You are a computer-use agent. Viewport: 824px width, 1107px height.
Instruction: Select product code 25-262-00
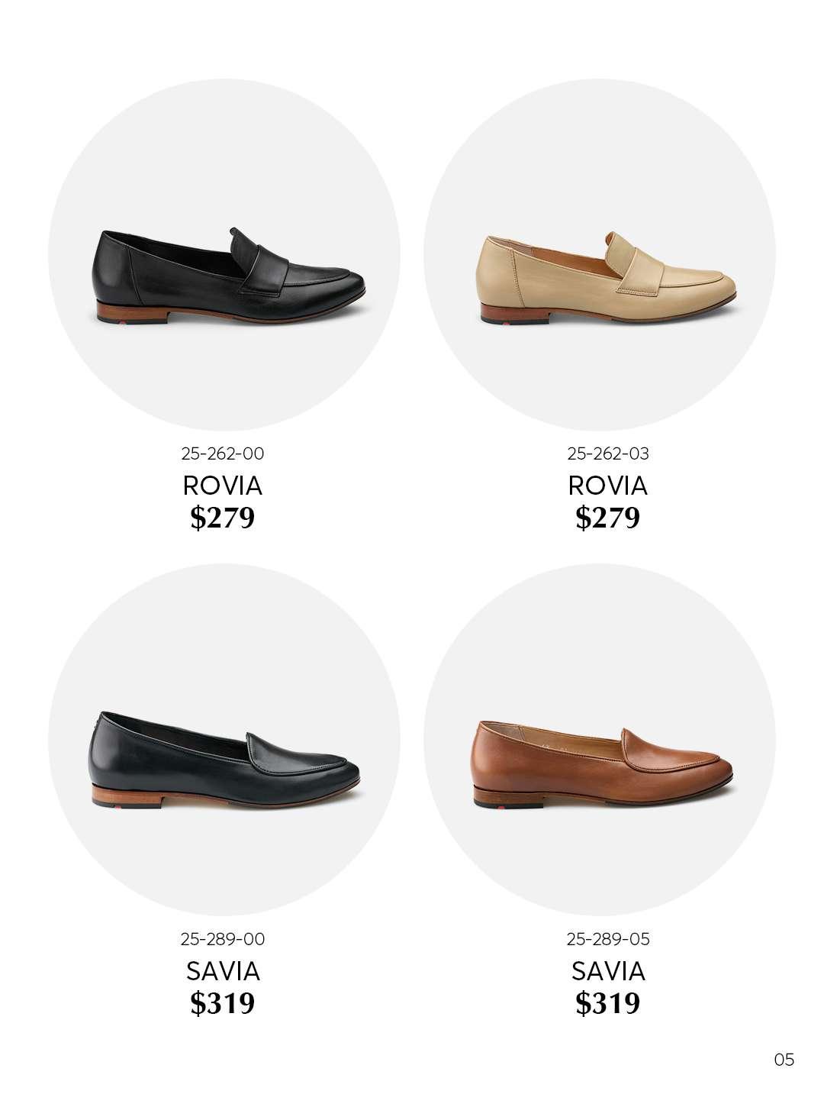click(x=223, y=453)
